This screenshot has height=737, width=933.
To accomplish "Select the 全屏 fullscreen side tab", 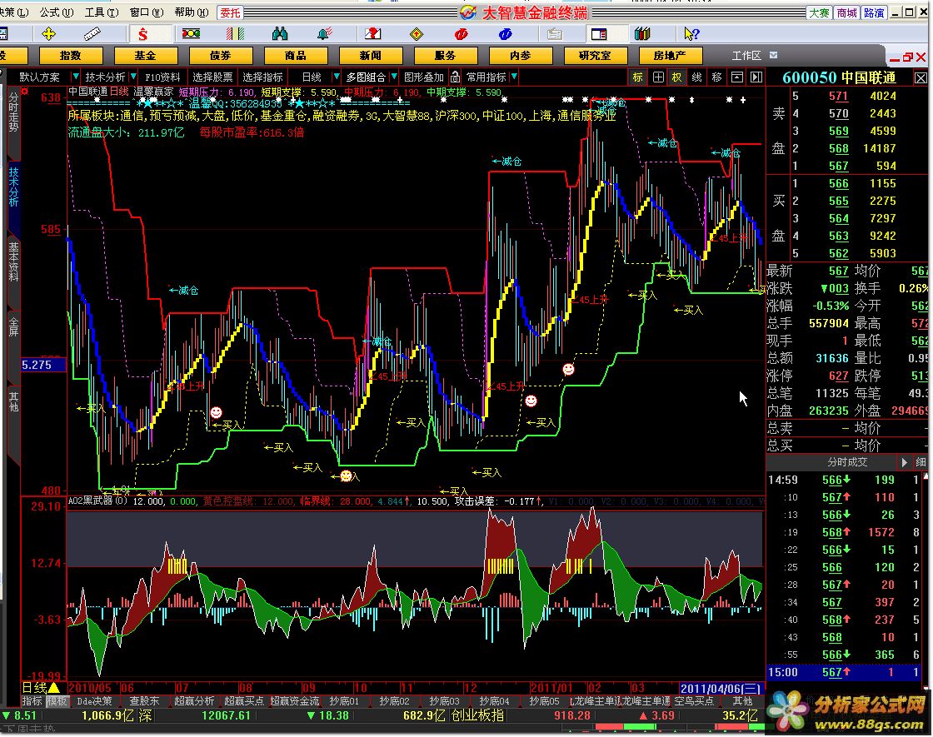I will click(13, 327).
